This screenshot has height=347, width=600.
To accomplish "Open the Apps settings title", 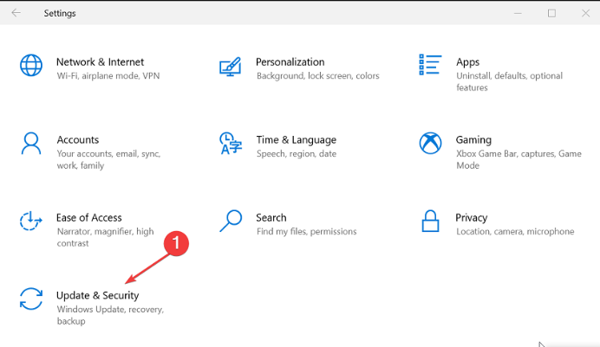I will (467, 61).
